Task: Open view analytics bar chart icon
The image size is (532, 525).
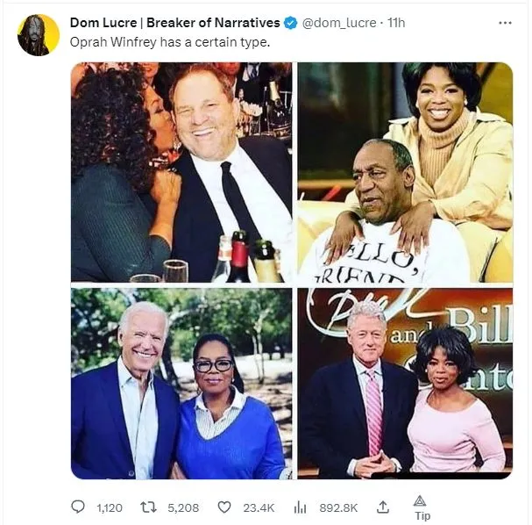Action: click(x=298, y=507)
